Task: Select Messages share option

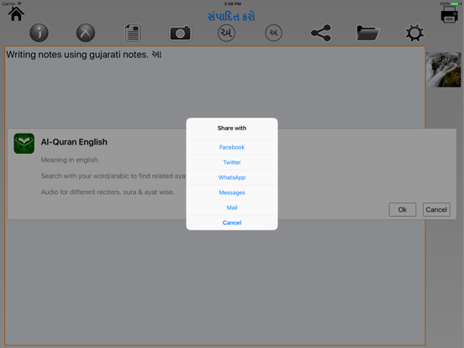Action: click(x=232, y=192)
